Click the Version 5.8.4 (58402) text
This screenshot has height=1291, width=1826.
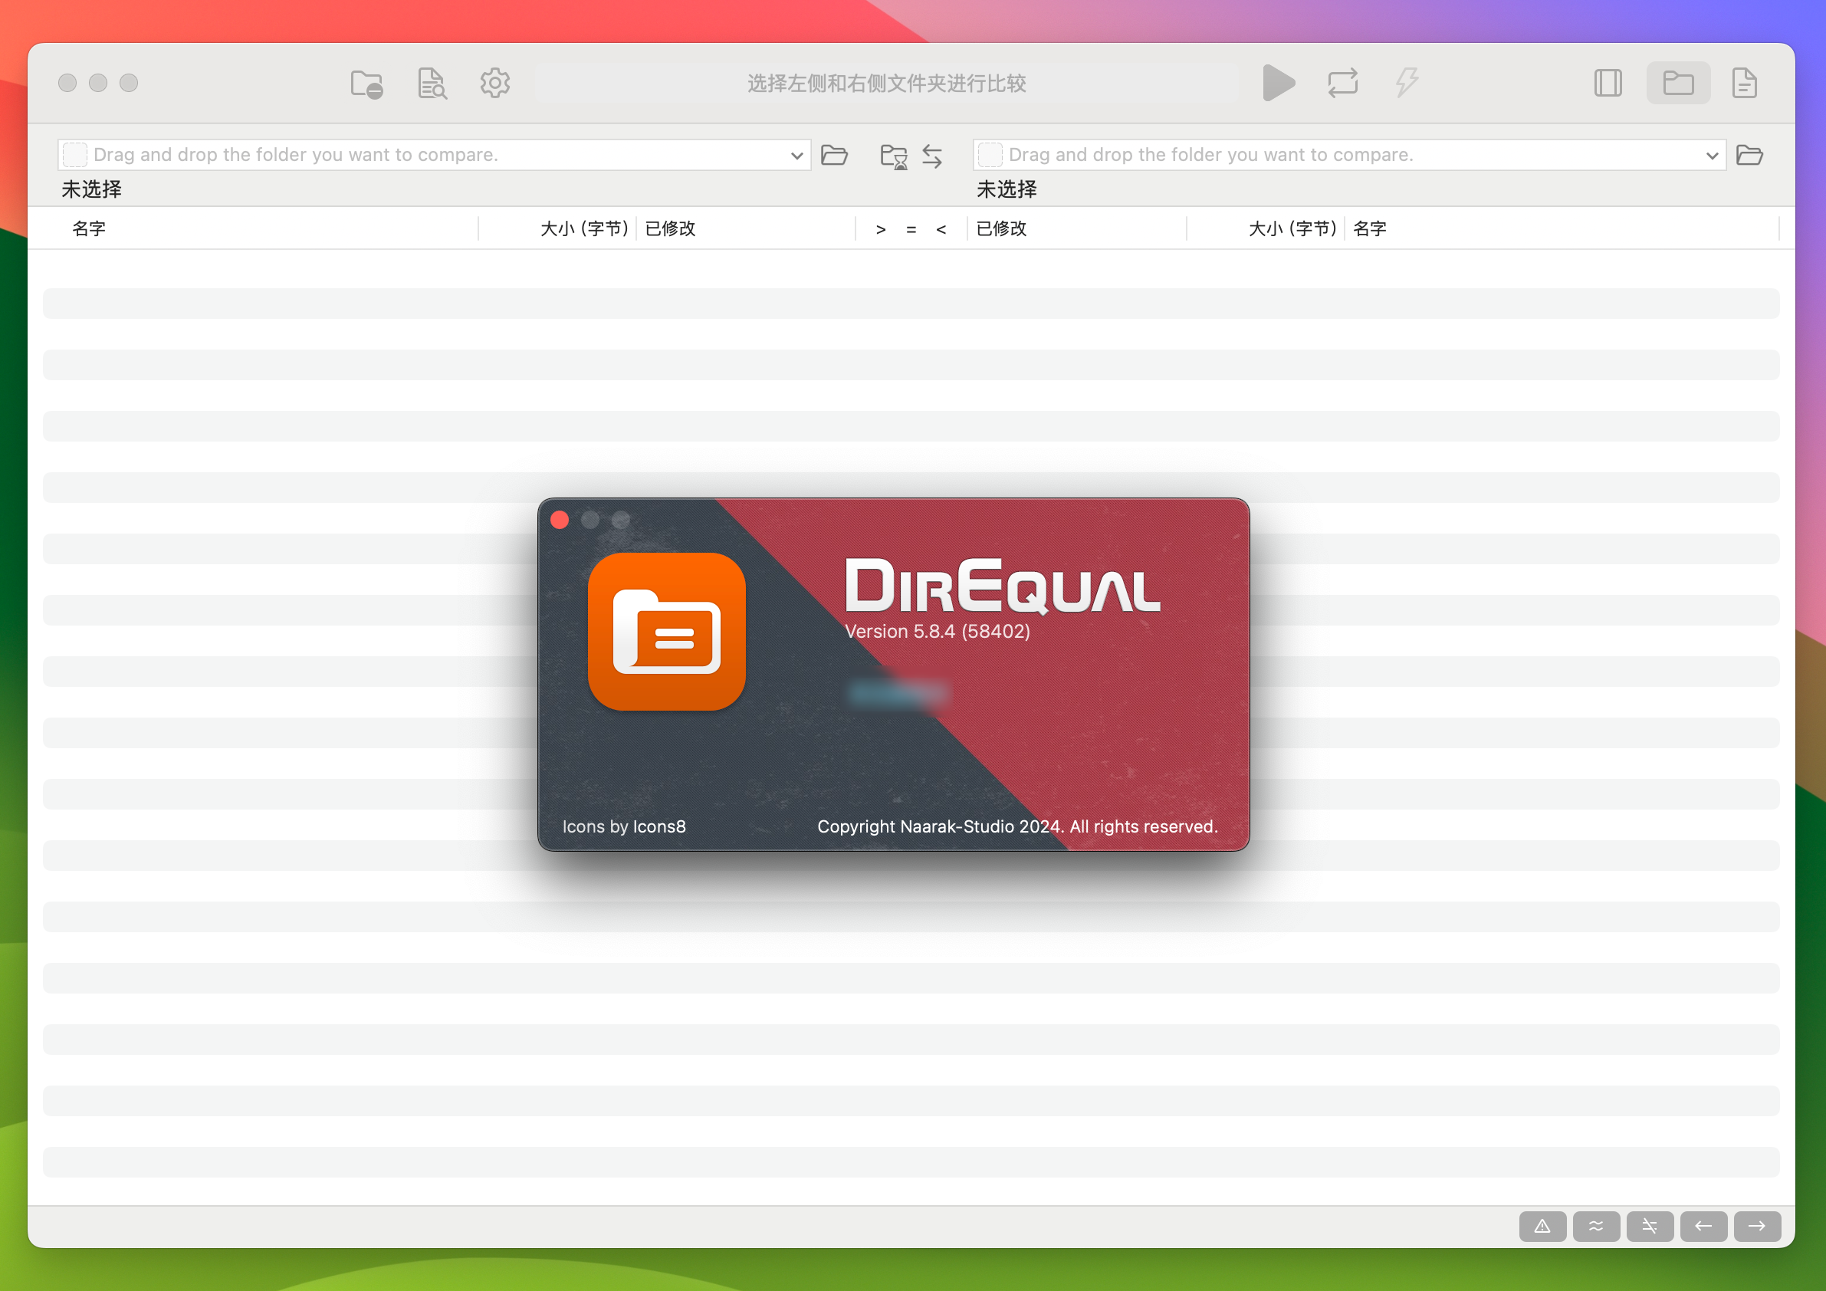pyautogui.click(x=937, y=631)
